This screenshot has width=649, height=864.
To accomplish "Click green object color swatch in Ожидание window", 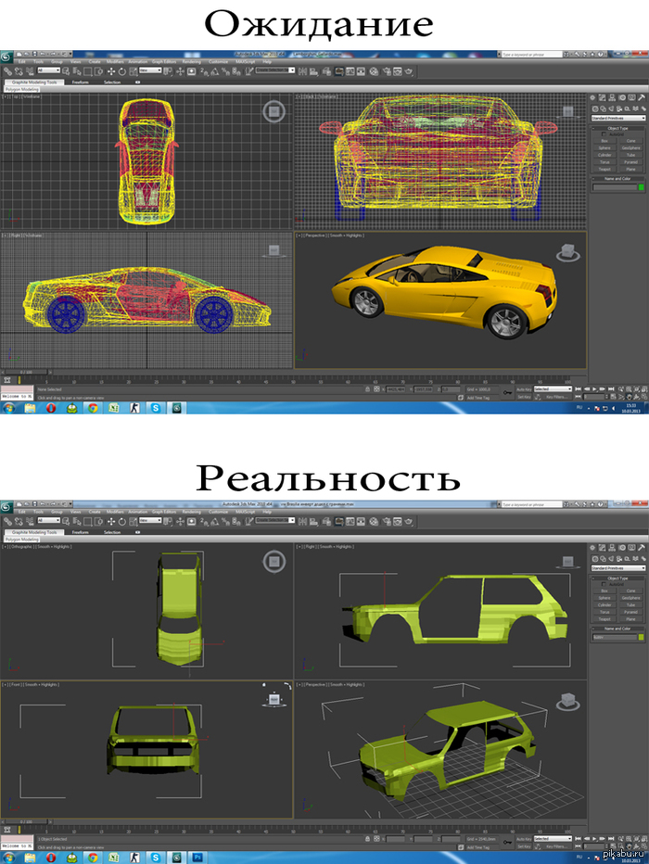I will (642, 186).
